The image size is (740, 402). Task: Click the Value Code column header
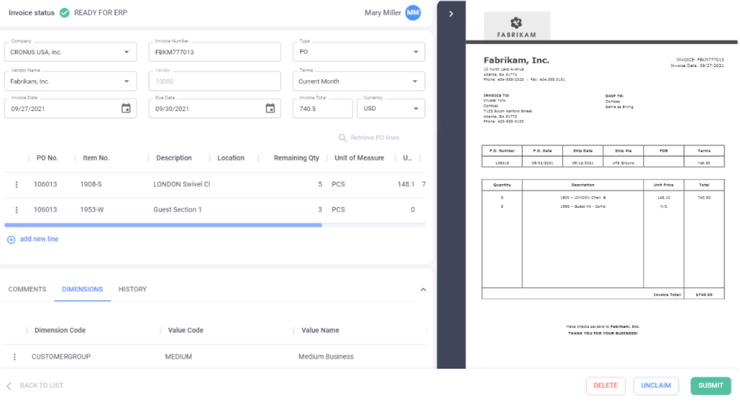click(186, 331)
